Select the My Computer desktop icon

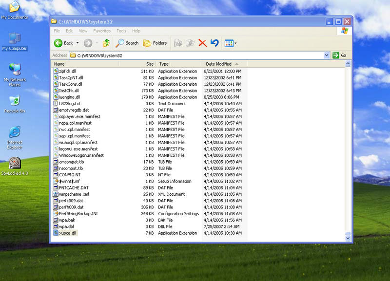coord(15,42)
